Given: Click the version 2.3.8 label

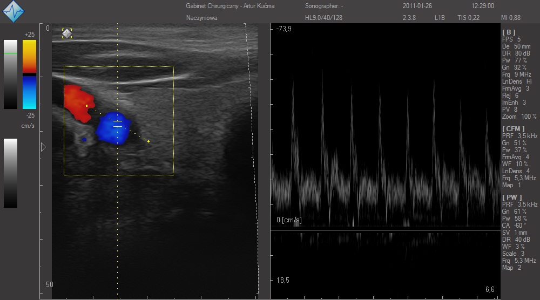Looking at the screenshot, I should 409,18.
